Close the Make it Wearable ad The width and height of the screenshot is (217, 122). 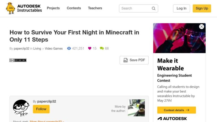(201, 27)
